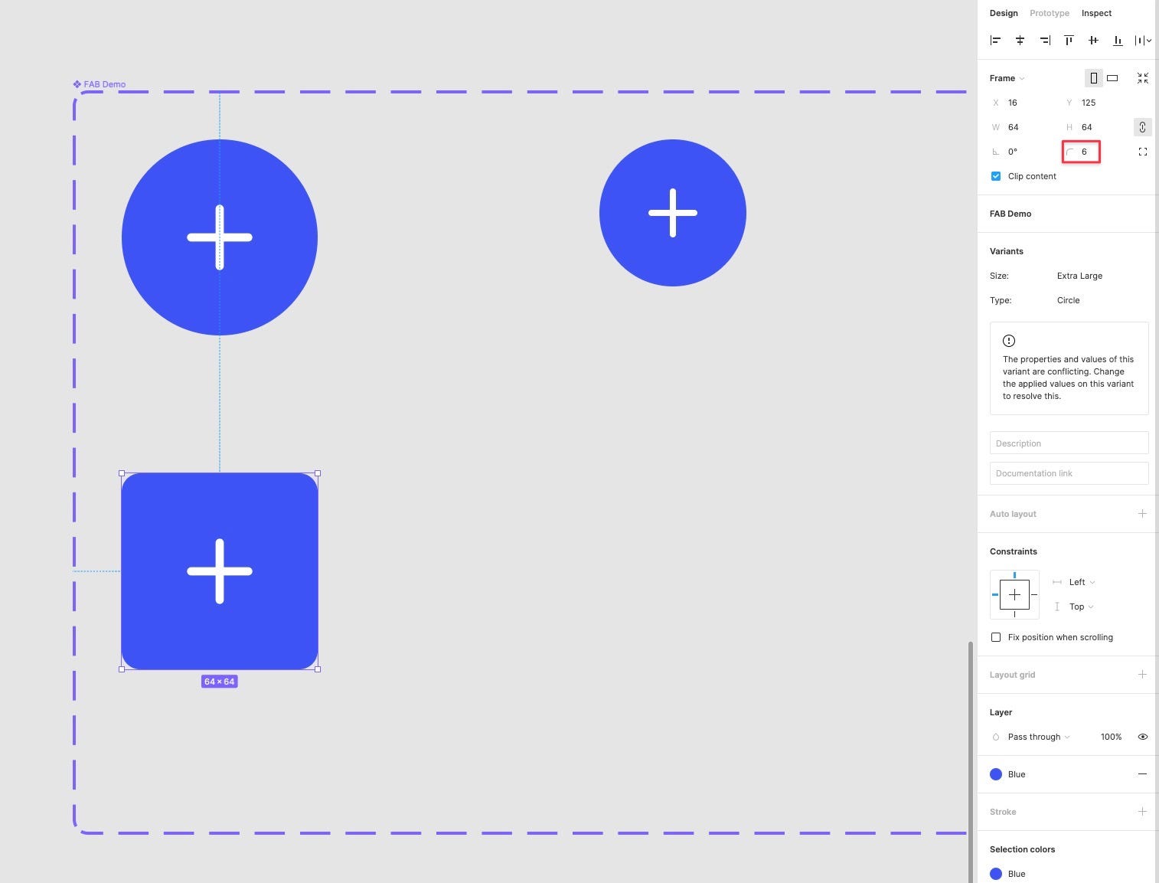Image resolution: width=1159 pixels, height=883 pixels.
Task: Add a Stroke with plus icon
Action: coord(1142,812)
